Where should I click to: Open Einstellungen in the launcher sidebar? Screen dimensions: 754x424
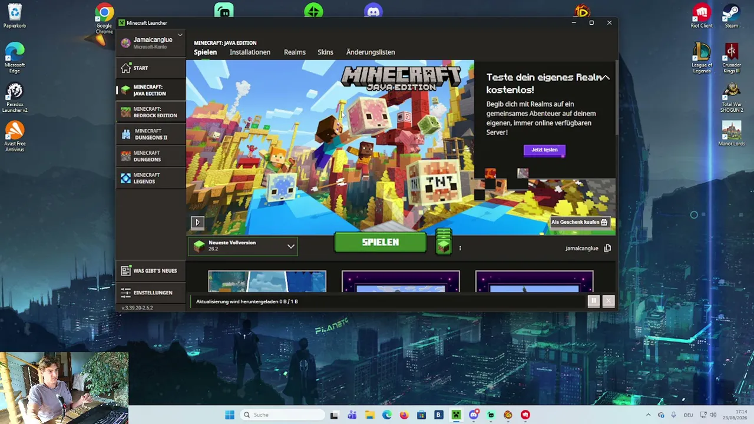point(151,293)
